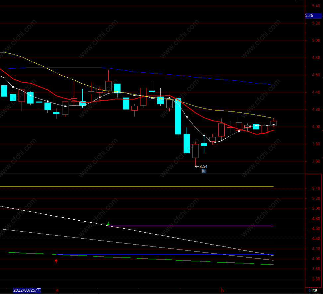Open the 日线 period selector

[x=313, y=290]
